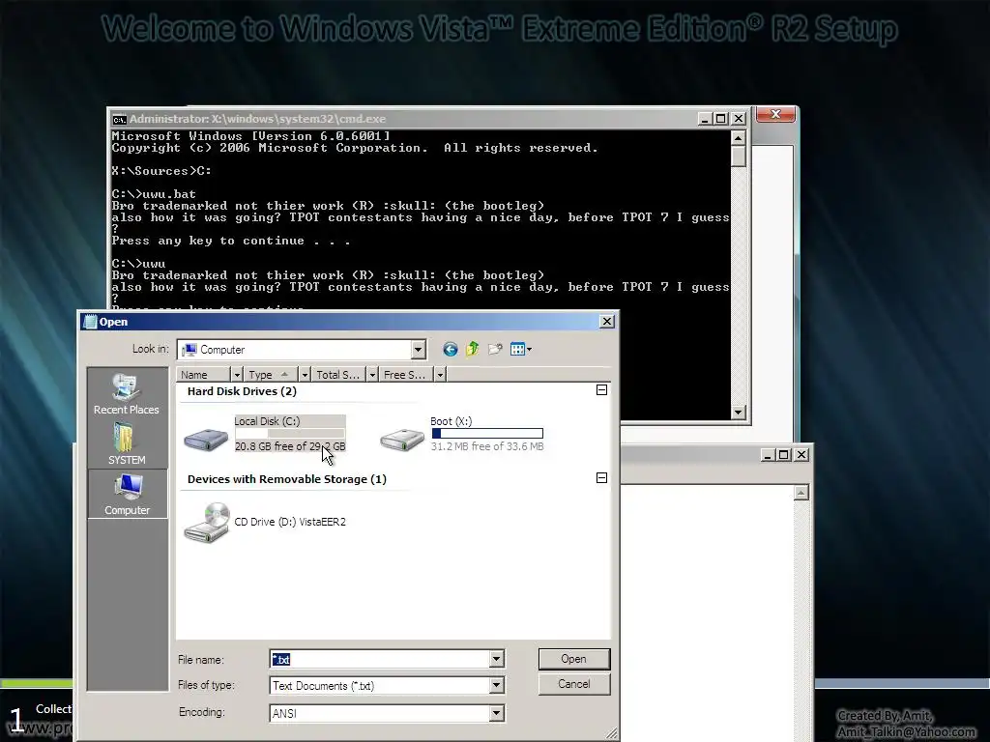
Task: Click in the File name input field
Action: tap(379, 659)
